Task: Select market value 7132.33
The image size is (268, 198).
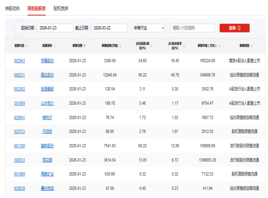Action: pos(208,174)
